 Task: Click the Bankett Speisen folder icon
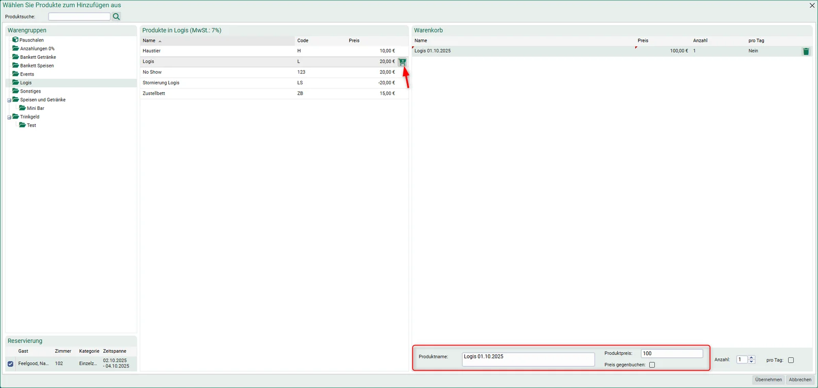click(x=15, y=65)
